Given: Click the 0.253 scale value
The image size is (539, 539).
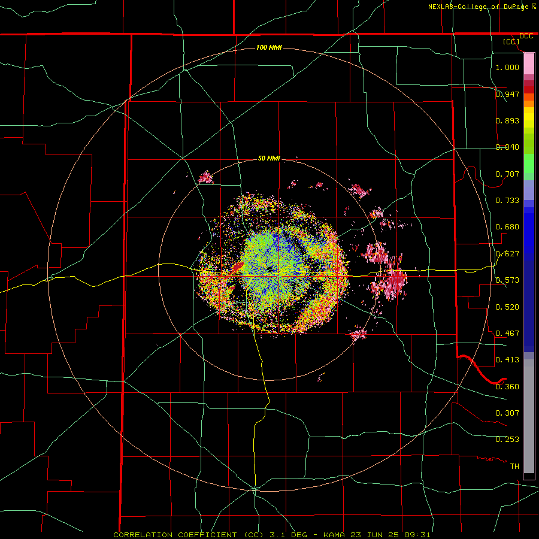Looking at the screenshot, I should (507, 439).
